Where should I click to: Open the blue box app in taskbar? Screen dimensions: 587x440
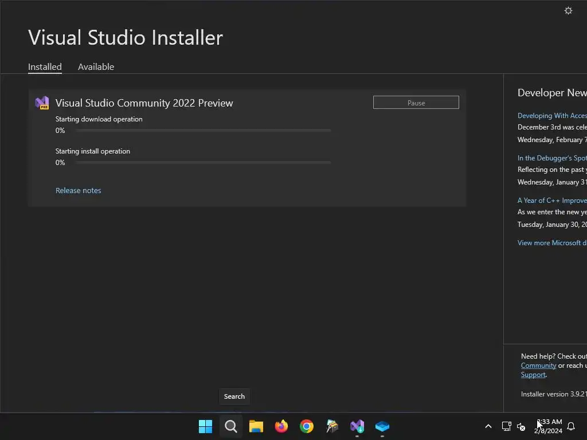[x=382, y=426]
